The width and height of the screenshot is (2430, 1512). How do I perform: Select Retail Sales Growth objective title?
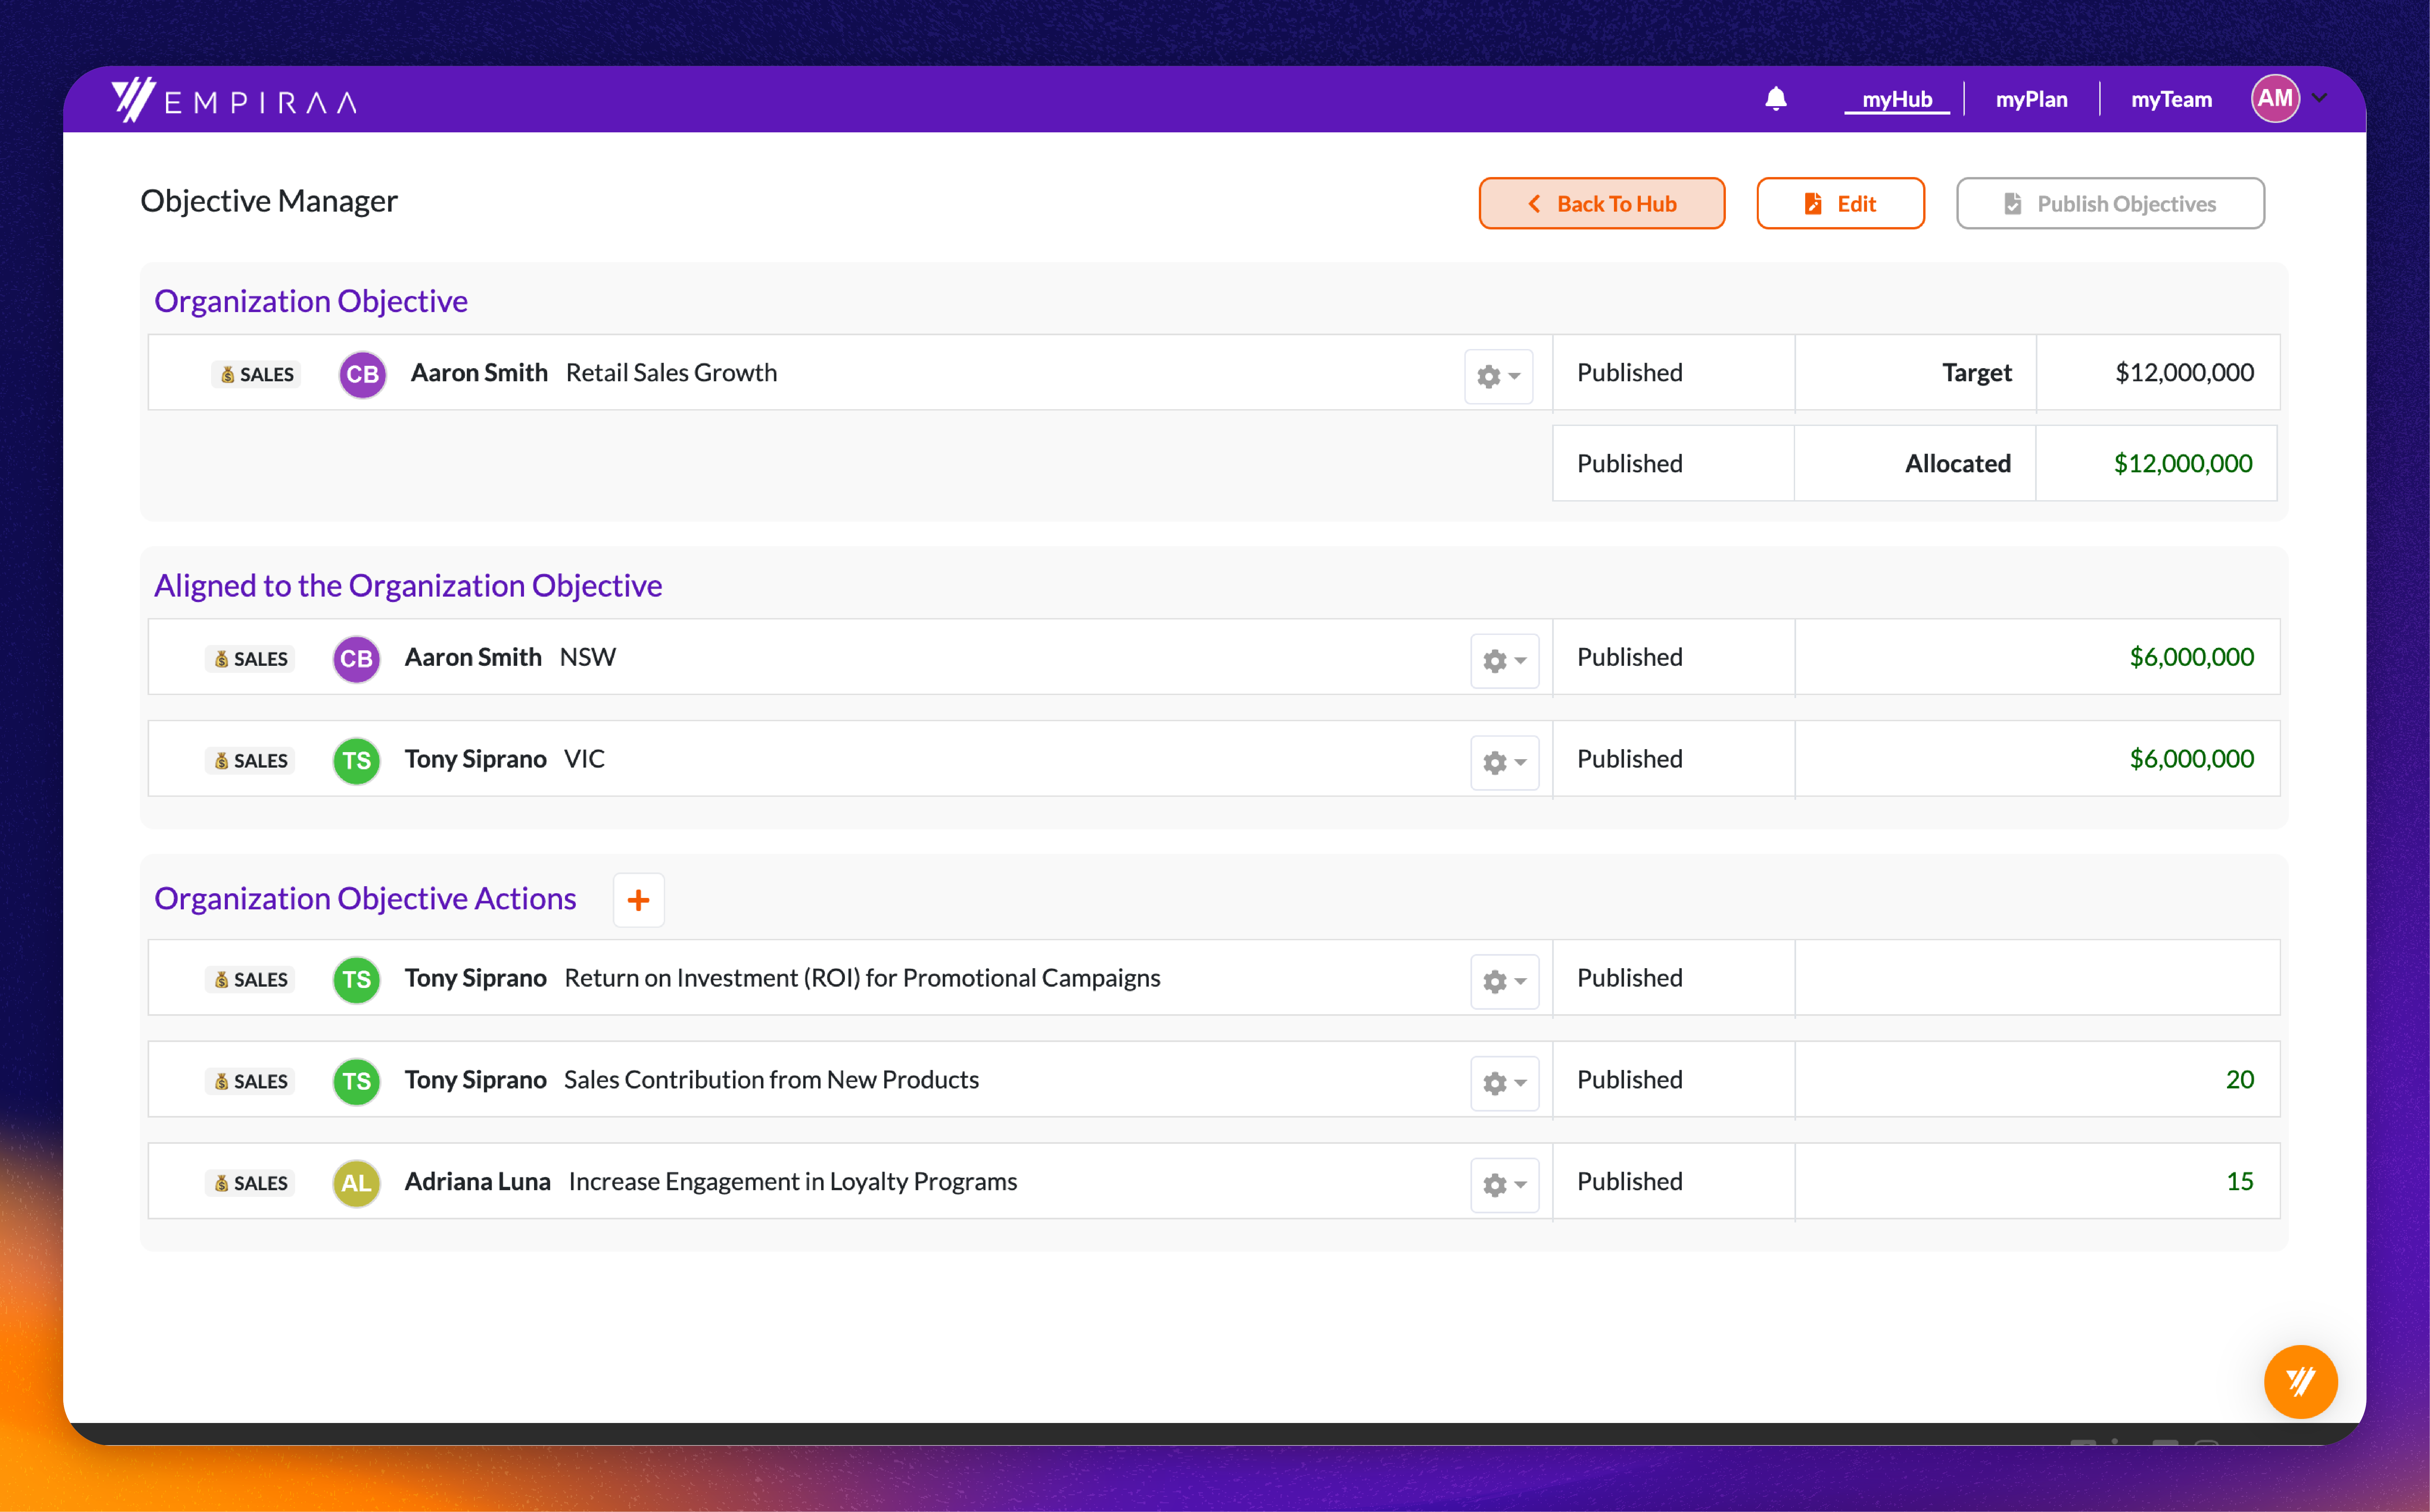click(x=671, y=373)
